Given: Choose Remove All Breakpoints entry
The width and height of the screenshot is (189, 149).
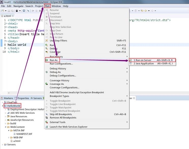Looking at the screenshot, I should [87, 117].
